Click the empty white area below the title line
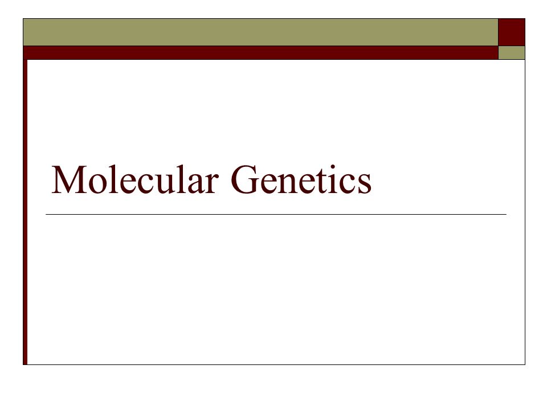Screen dimensions: 547x410 coord(276,289)
